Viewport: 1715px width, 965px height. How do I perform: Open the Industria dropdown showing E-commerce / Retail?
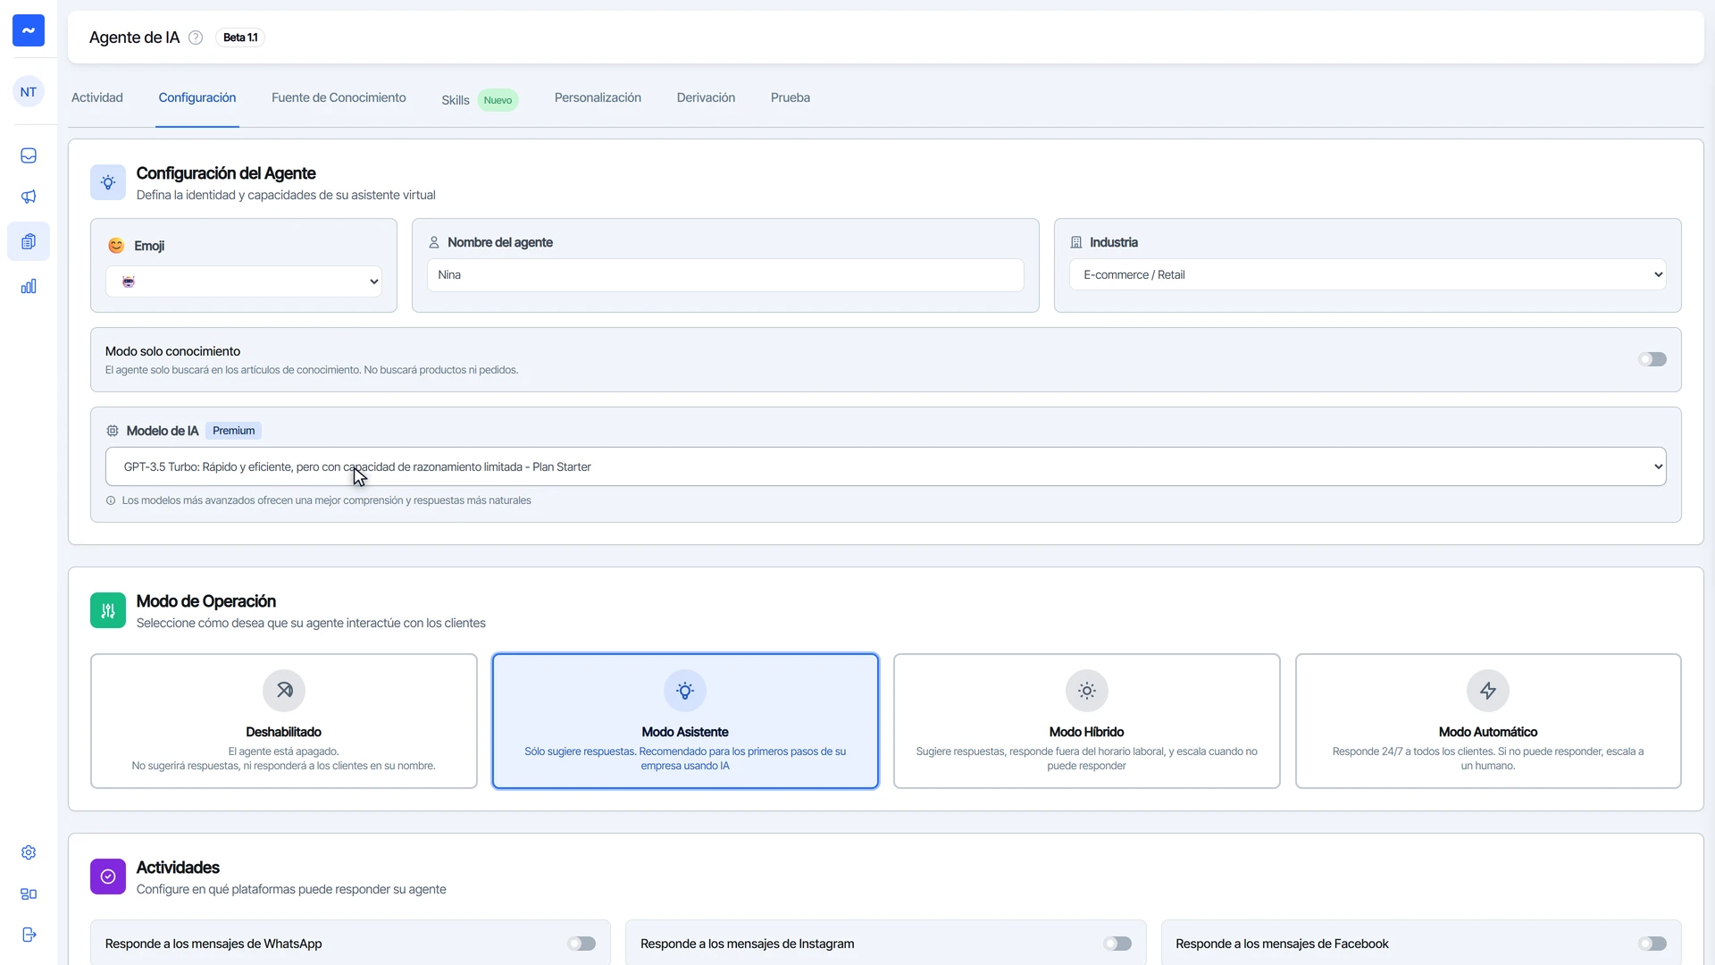click(1368, 274)
